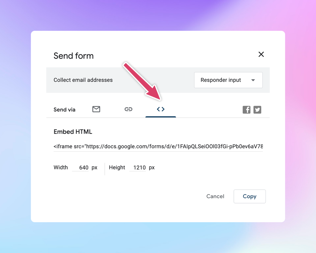Image resolution: width=316 pixels, height=253 pixels.
Task: Expand the Collect email addresses options
Action: (x=228, y=80)
